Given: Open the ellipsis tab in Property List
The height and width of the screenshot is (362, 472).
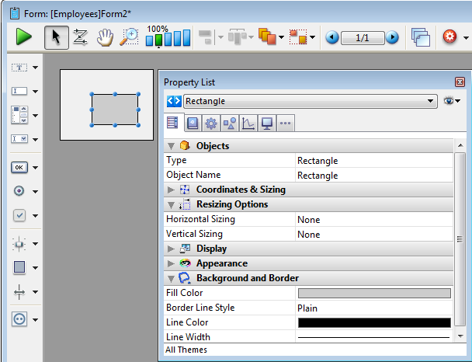Looking at the screenshot, I should [285, 123].
